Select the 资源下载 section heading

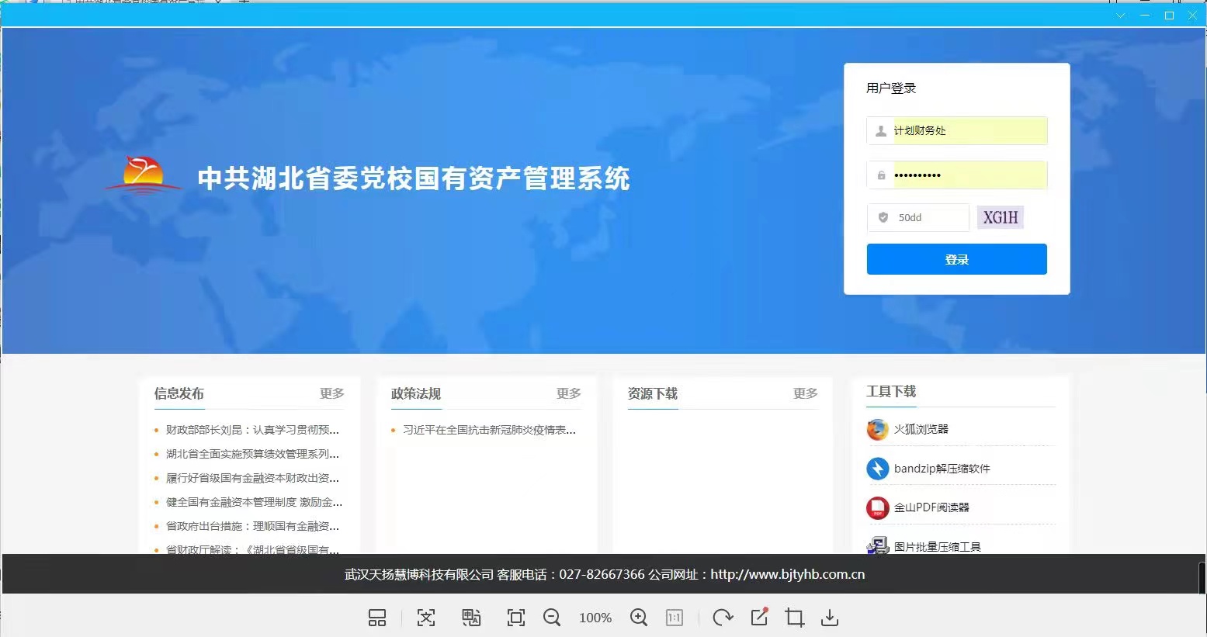point(653,393)
